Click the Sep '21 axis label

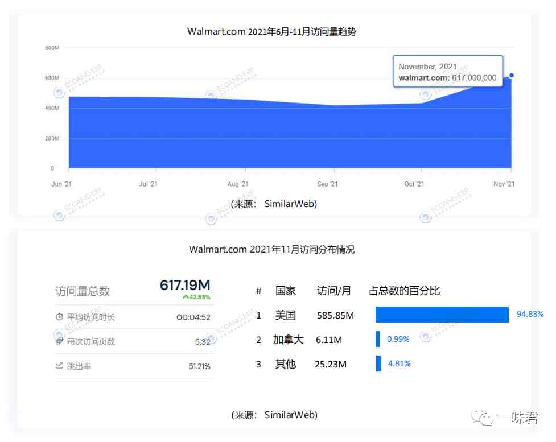click(x=327, y=184)
